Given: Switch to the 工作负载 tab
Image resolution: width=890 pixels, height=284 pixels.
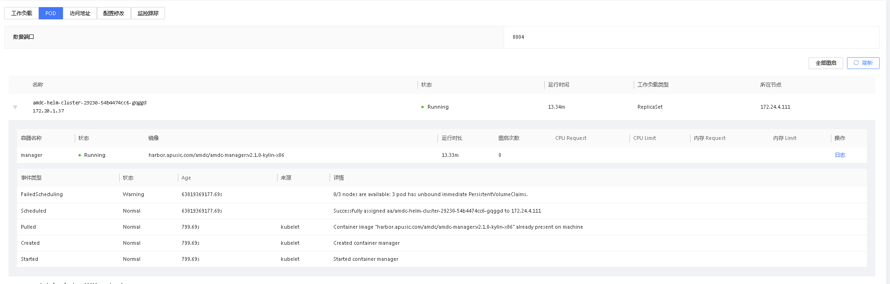Looking at the screenshot, I should click(x=22, y=13).
